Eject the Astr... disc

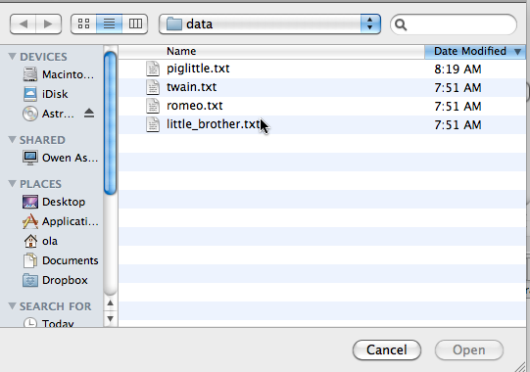click(89, 114)
